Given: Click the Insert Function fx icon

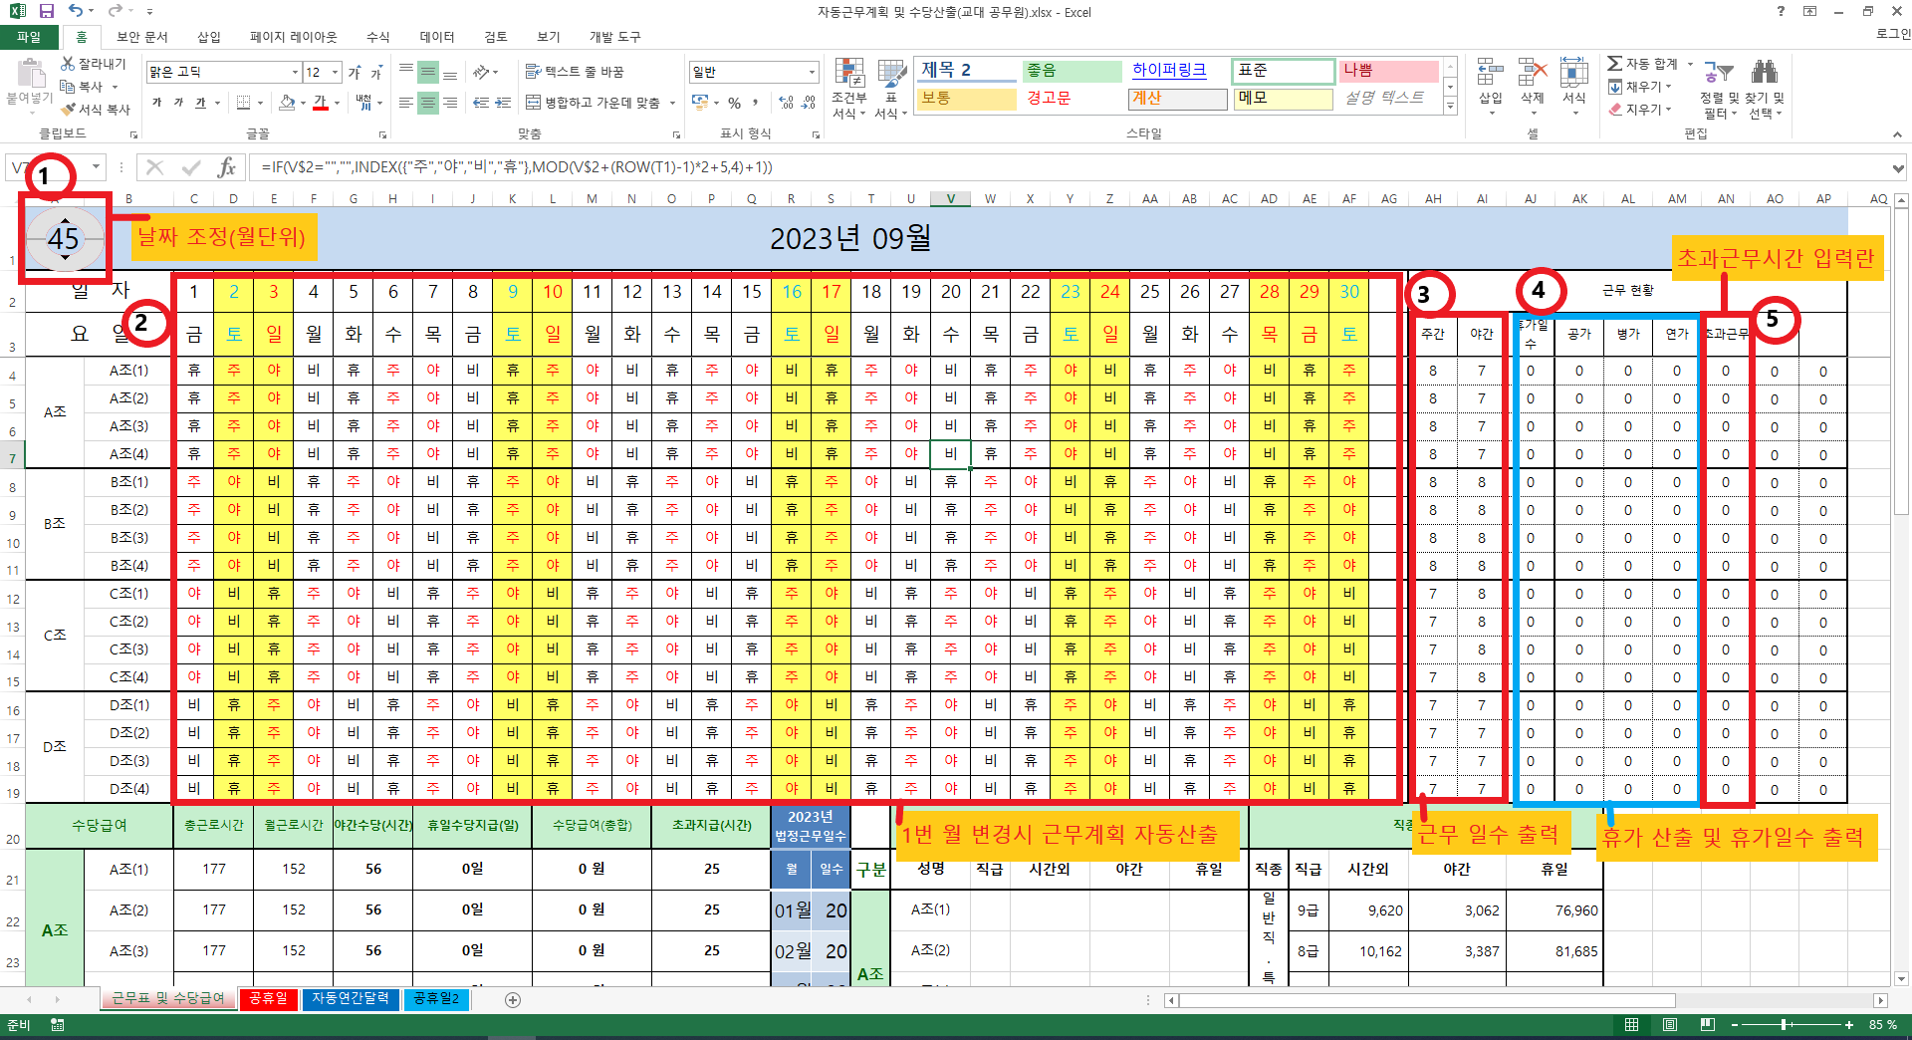Looking at the screenshot, I should pyautogui.click(x=227, y=167).
